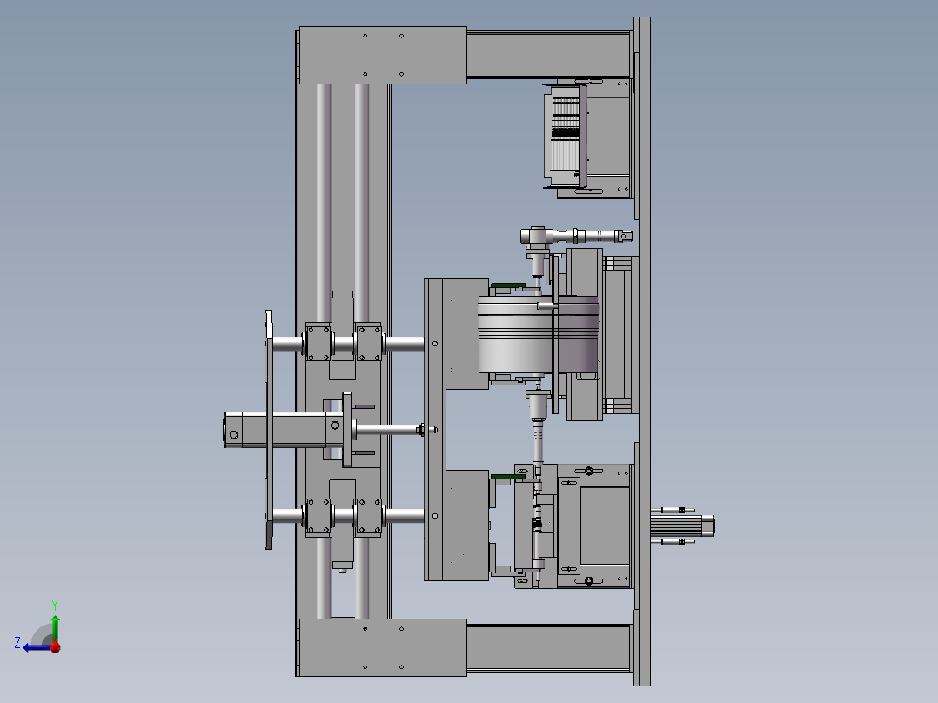
Task: Select the square pneumatic cylinder body at left
Action: 285,430
